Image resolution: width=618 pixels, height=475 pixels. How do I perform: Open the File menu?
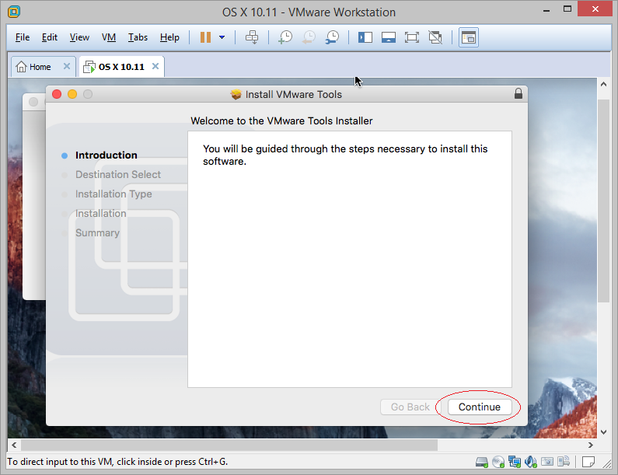coord(23,37)
